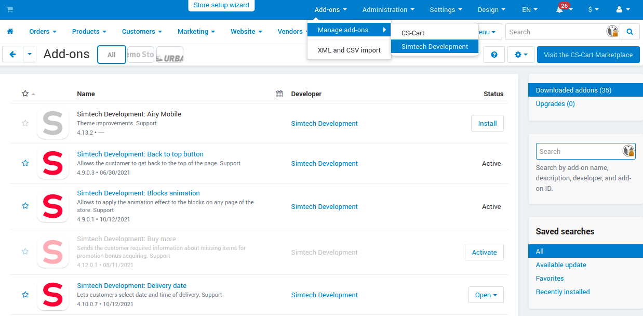Click the top search magnifier button
This screenshot has height=316, width=643.
pyautogui.click(x=629, y=32)
